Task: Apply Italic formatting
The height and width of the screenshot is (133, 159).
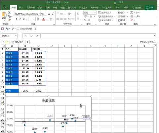Action: click(20, 19)
